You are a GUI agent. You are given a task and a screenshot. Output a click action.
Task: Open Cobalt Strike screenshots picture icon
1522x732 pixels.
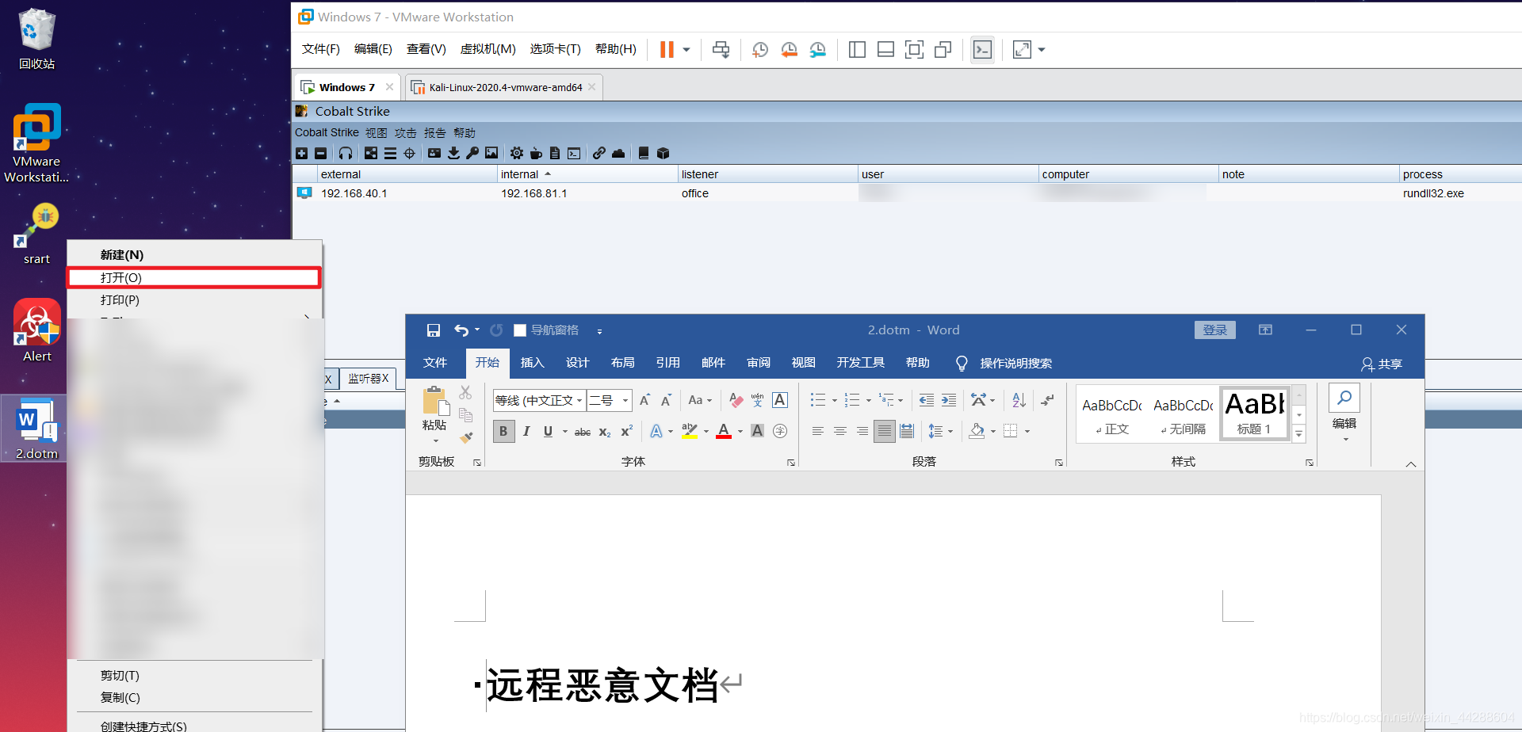tap(491, 153)
